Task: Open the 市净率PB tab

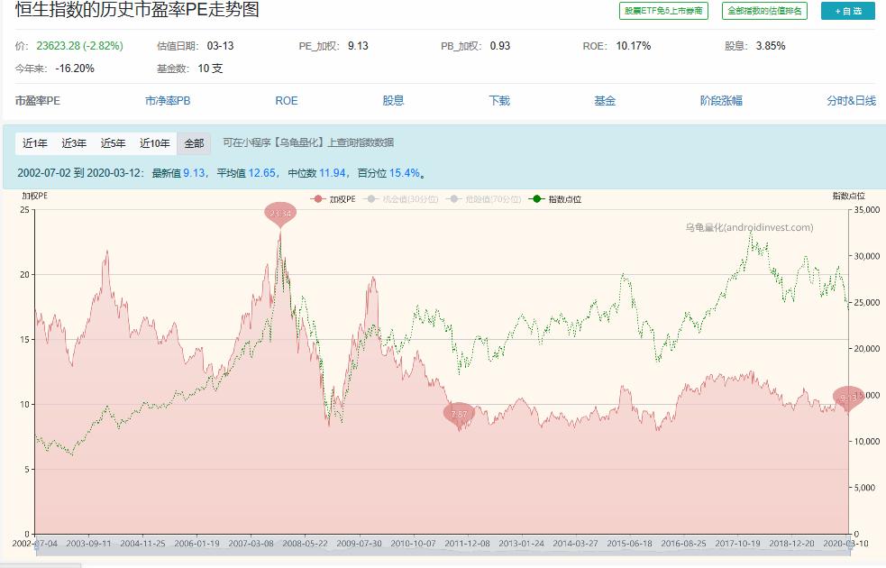Action: pyautogui.click(x=168, y=101)
